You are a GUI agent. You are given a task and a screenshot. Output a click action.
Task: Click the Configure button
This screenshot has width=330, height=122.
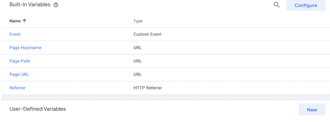click(x=306, y=5)
